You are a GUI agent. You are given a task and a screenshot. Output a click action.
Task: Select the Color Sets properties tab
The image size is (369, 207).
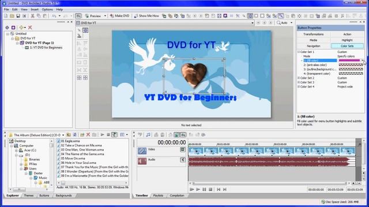(347, 46)
